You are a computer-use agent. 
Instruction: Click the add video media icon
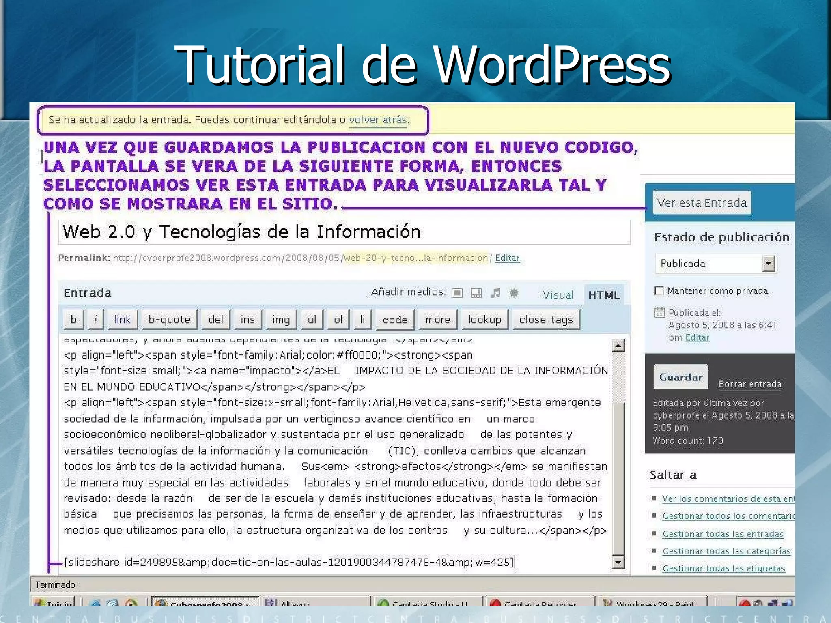[x=476, y=293]
